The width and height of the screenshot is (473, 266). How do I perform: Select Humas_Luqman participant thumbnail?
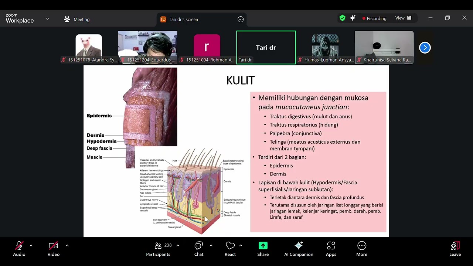click(x=325, y=48)
